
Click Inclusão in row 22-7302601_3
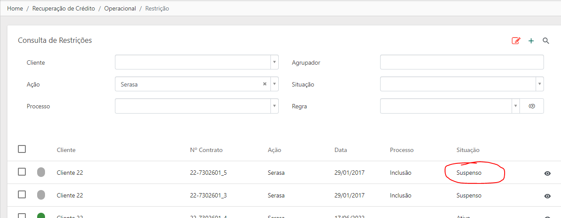pos(401,195)
